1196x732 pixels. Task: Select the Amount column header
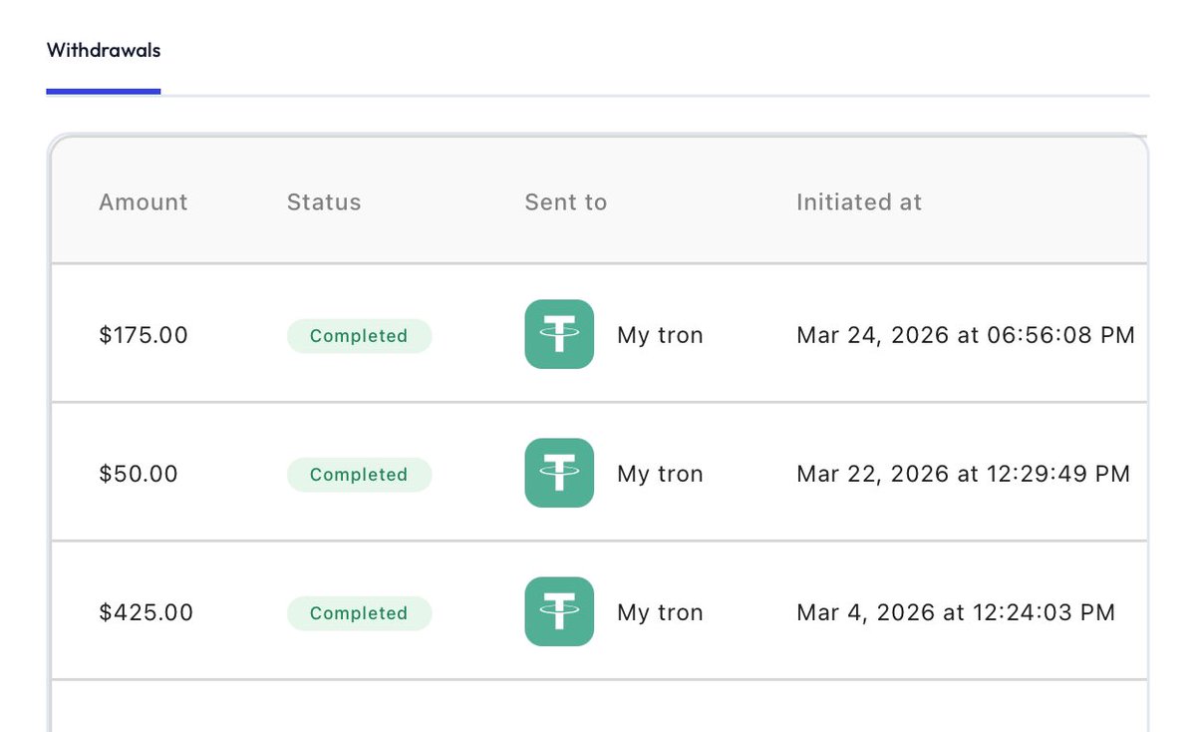coord(144,202)
